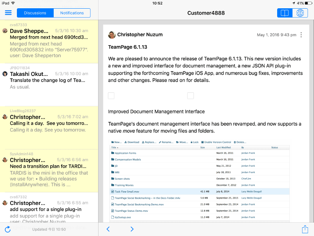Tap the refresh icon in the bottom bar
Image resolution: width=314 pixels, height=236 pixels.
pyautogui.click(x=7, y=229)
